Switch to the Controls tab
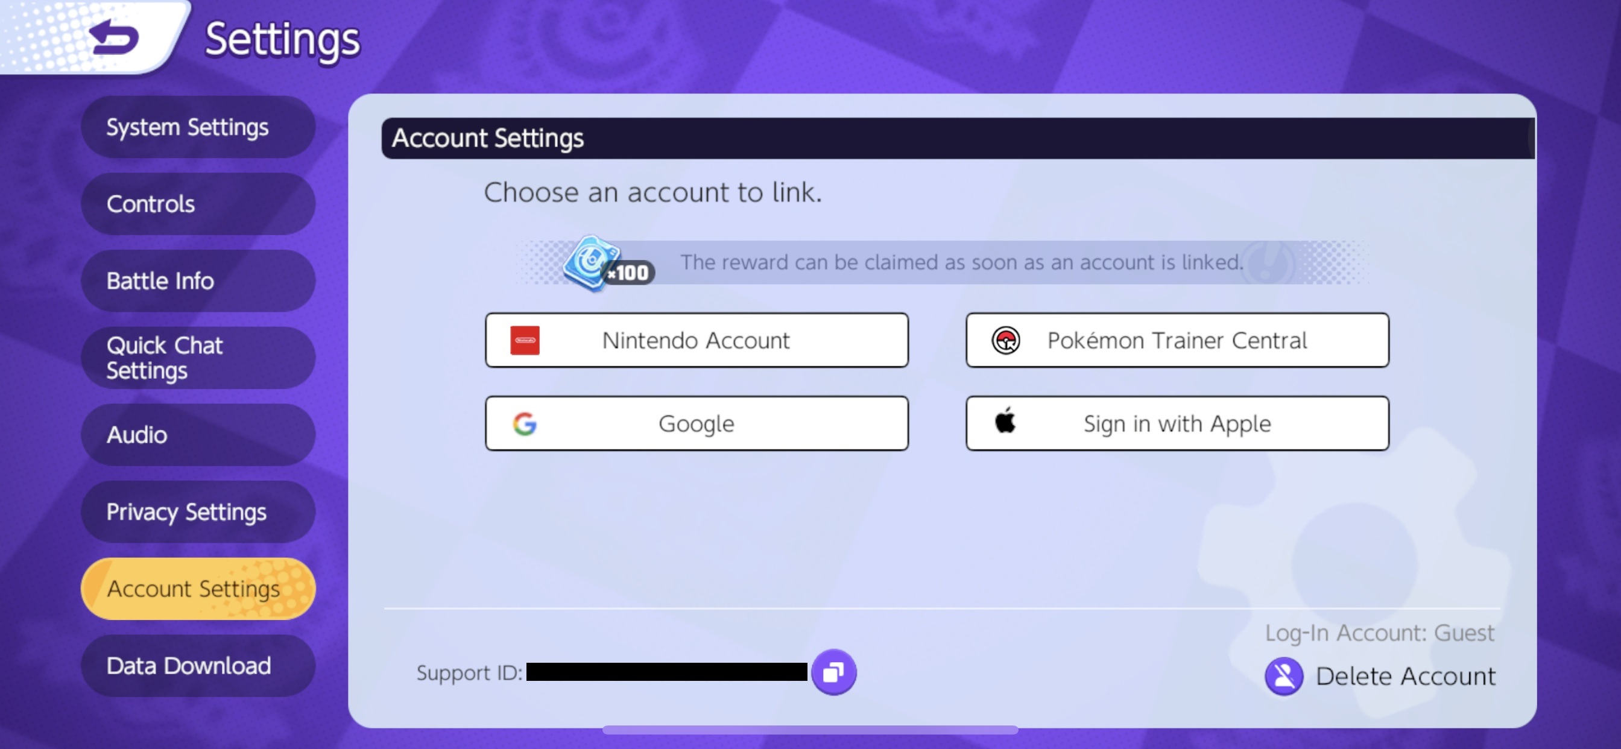This screenshot has width=1621, height=749. click(198, 204)
